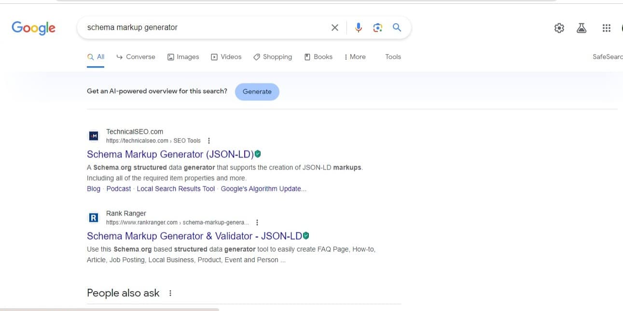The height and width of the screenshot is (311, 623).
Task: Start voice search with microphone icon
Action: [358, 28]
